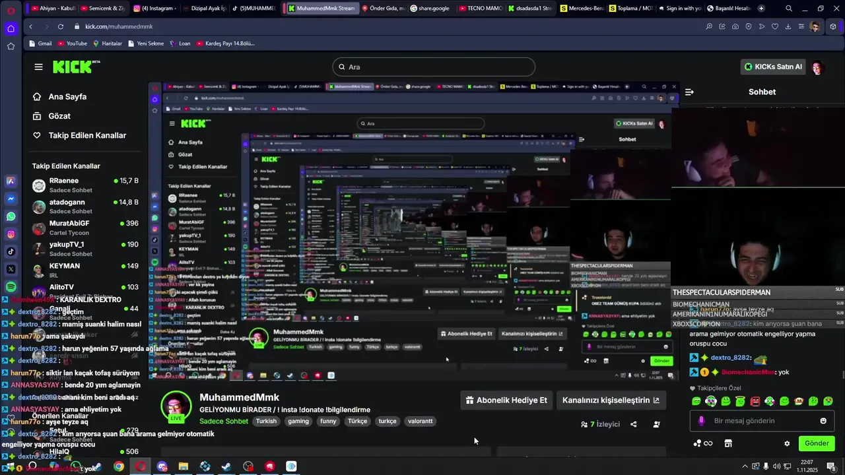The width and height of the screenshot is (845, 475).
Task: Open a new browser tab
Action: pos(761,9)
